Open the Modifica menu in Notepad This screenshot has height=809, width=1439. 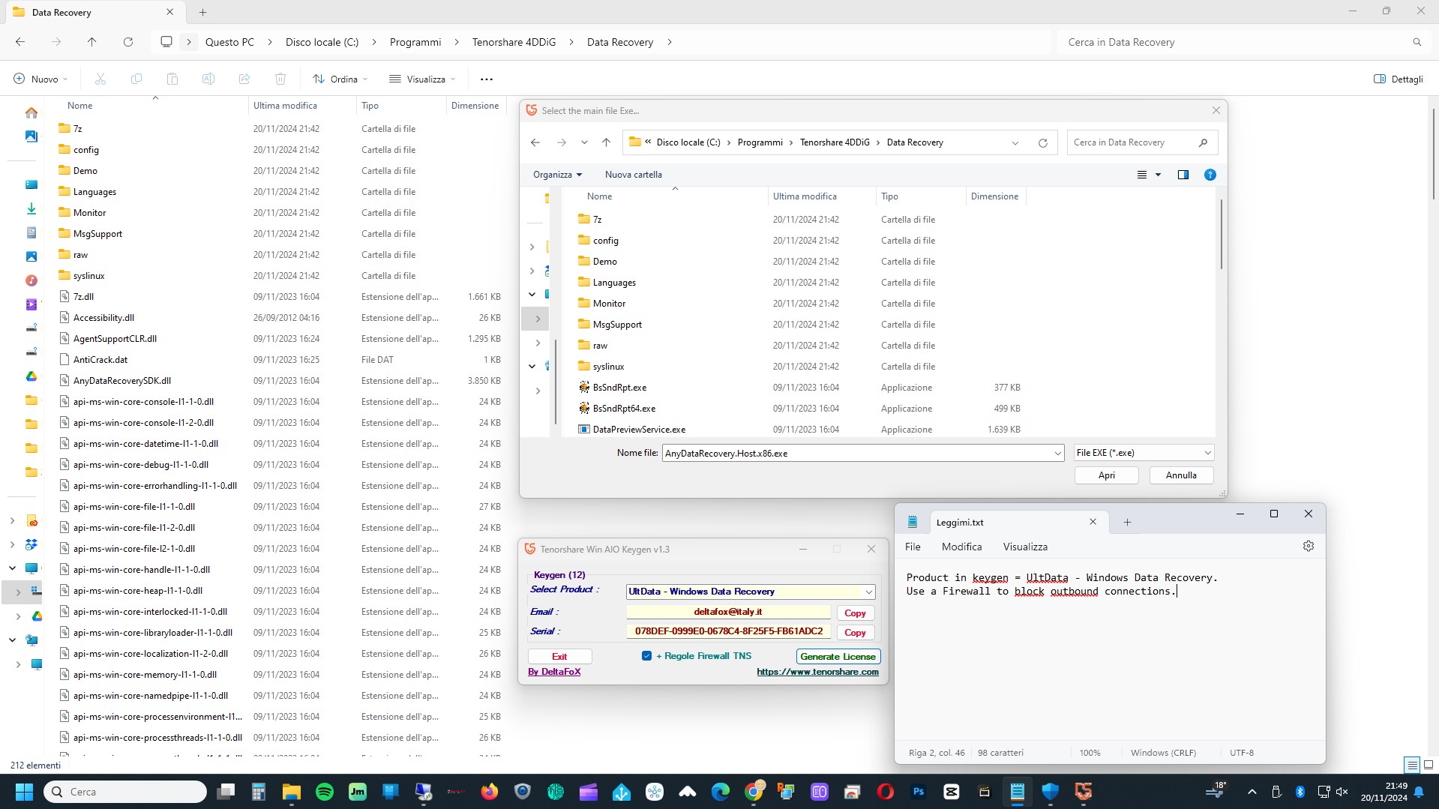coord(961,547)
